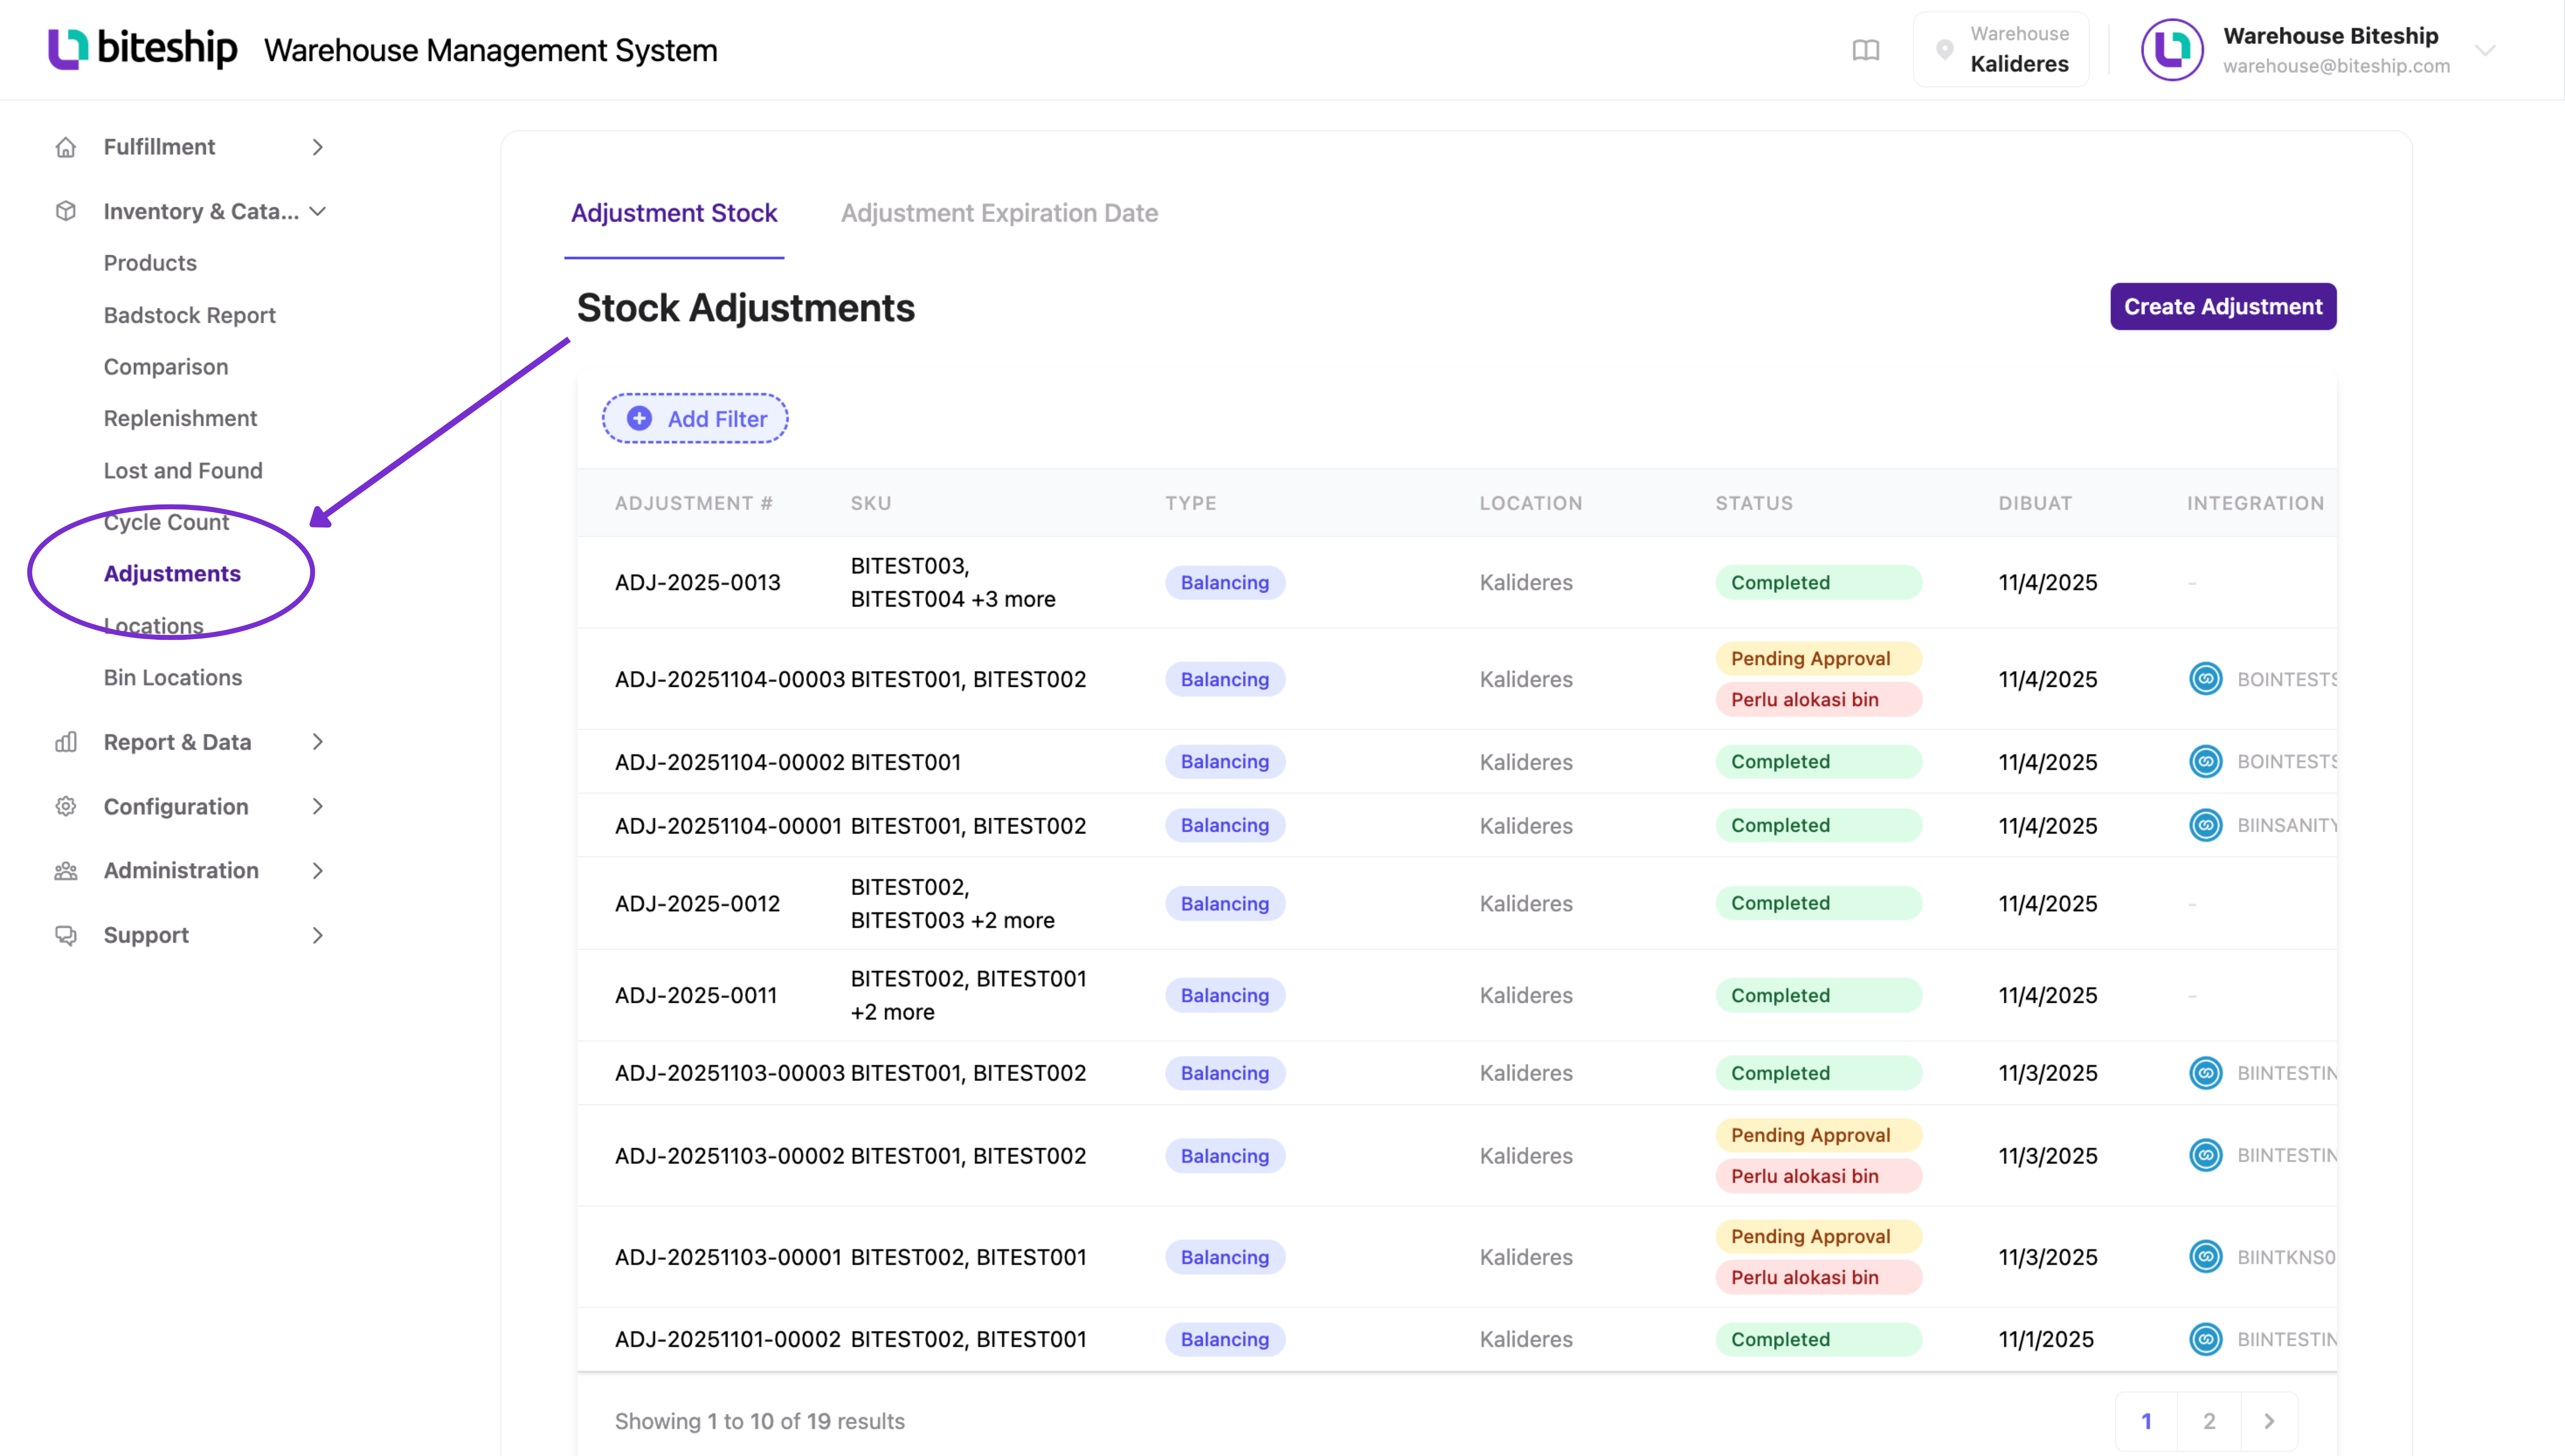
Task: Click the Warehouse Biteship avatar
Action: coord(2172,50)
